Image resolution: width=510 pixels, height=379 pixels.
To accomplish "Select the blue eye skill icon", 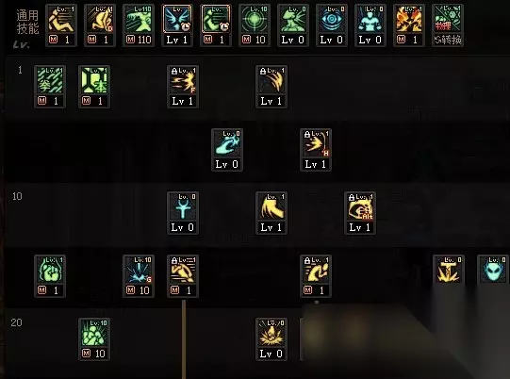I will 332,25.
